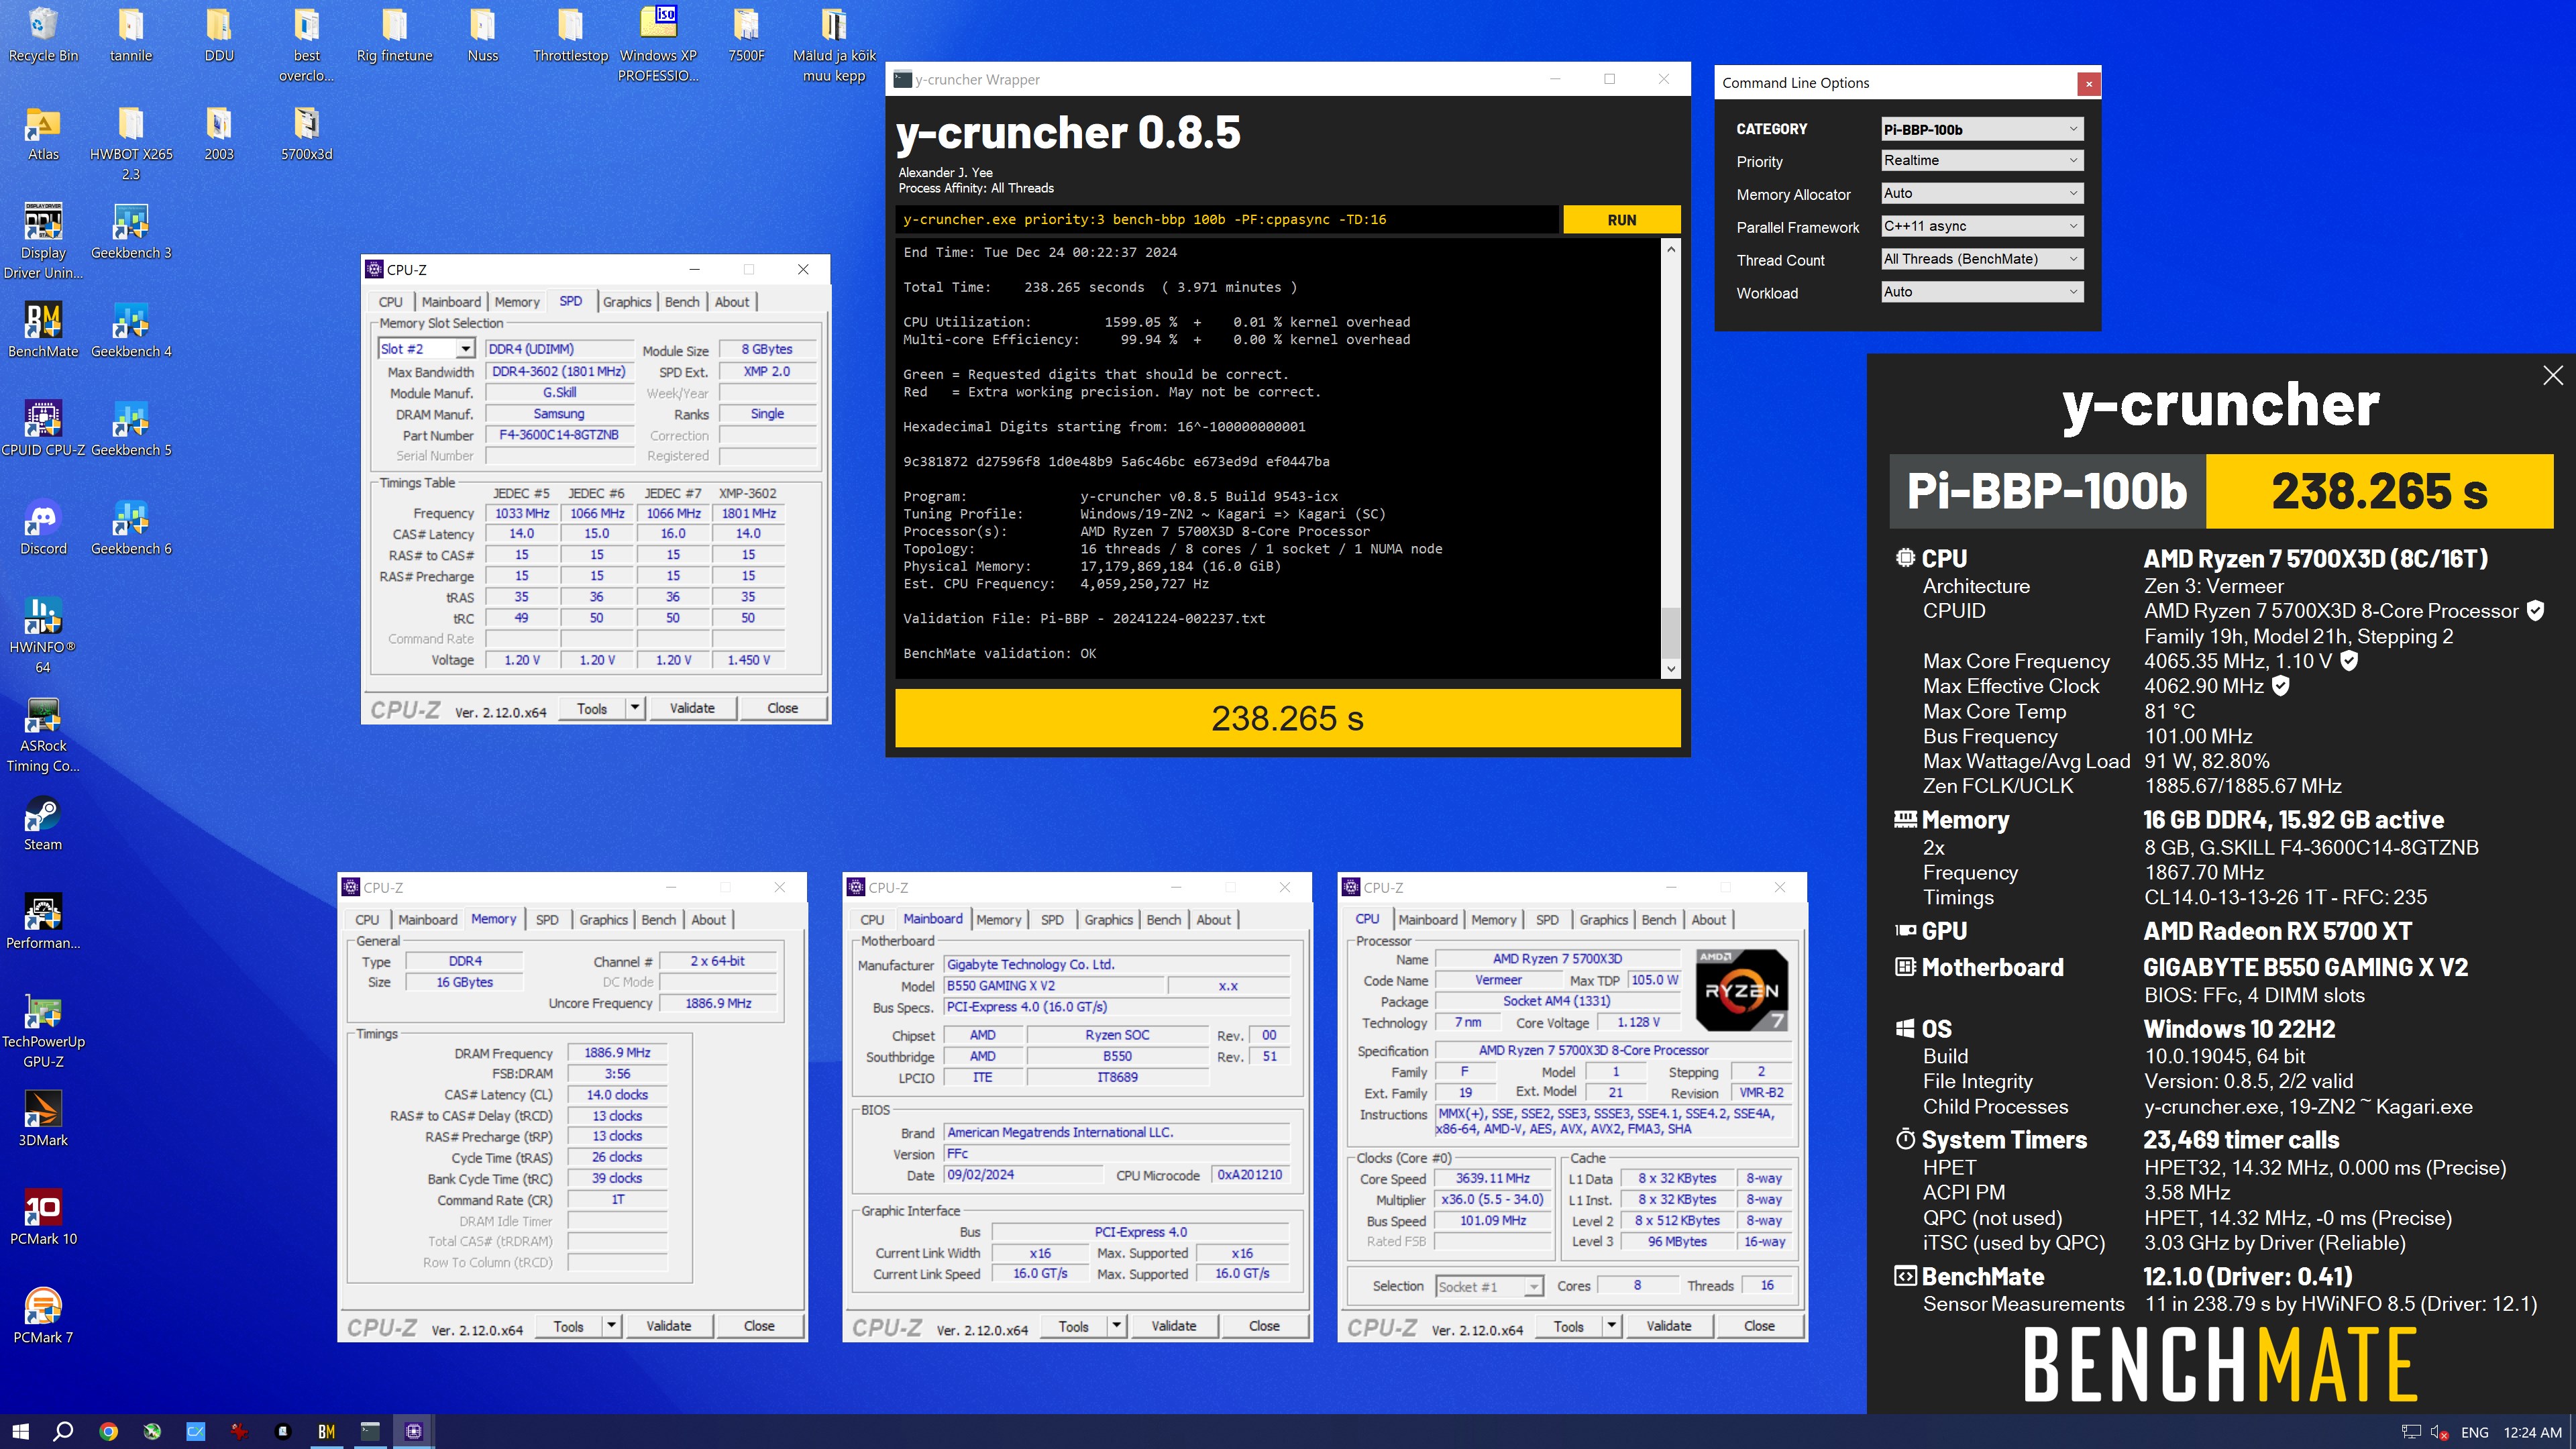Viewport: 2576px width, 1449px height.
Task: Close the Command Line Options panel
Action: (x=2088, y=84)
